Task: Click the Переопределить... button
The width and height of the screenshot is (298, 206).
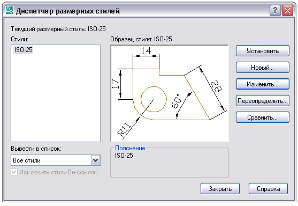Action: point(263,101)
